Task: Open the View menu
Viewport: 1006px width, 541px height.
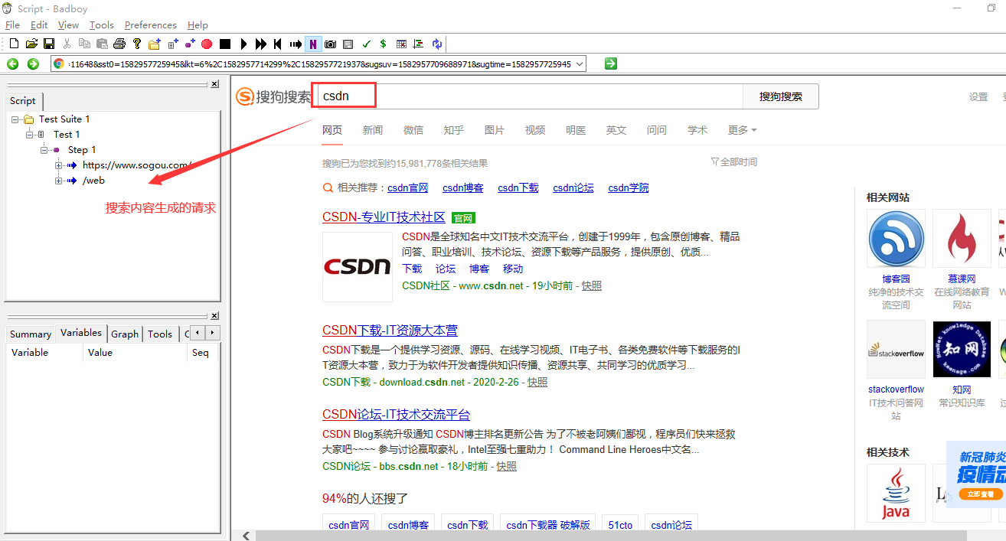Action: (x=68, y=25)
